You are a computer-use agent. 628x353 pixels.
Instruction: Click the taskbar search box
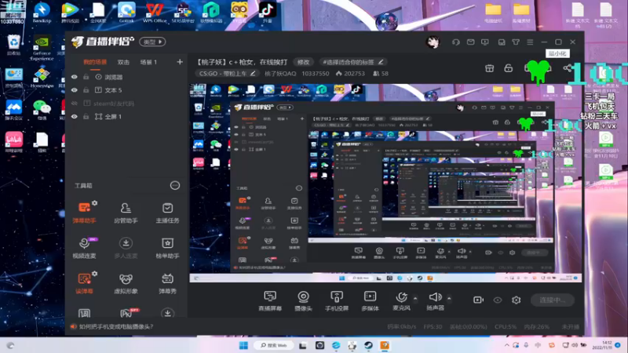pos(276,345)
